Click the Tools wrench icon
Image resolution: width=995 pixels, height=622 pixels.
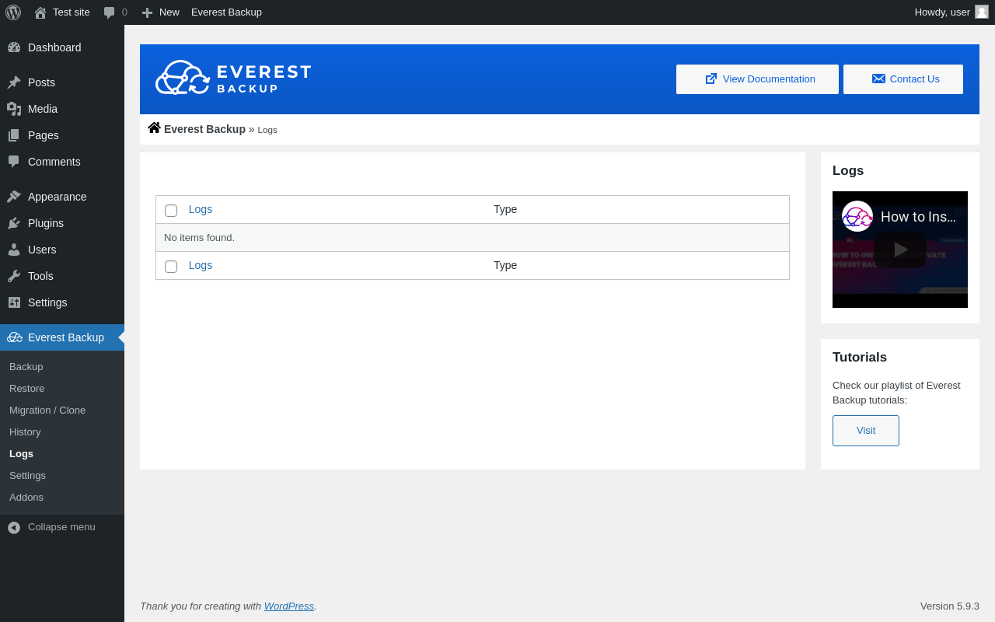[x=14, y=276]
